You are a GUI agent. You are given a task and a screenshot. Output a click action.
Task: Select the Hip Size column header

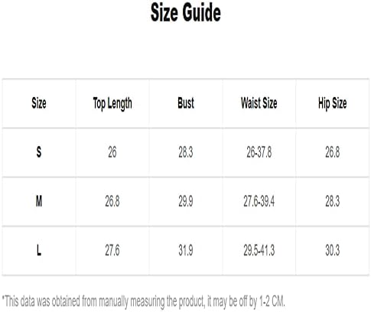pos(333,103)
